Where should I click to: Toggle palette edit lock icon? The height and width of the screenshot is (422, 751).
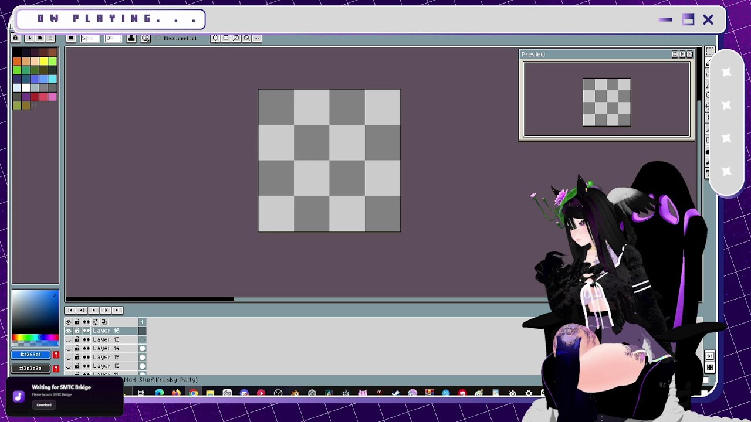point(16,38)
